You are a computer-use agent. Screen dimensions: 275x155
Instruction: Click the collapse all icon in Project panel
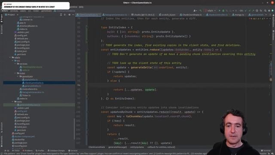click(65, 15)
